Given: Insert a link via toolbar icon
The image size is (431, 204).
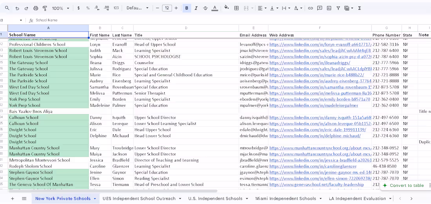Looking at the screenshot, I should pos(310,8).
